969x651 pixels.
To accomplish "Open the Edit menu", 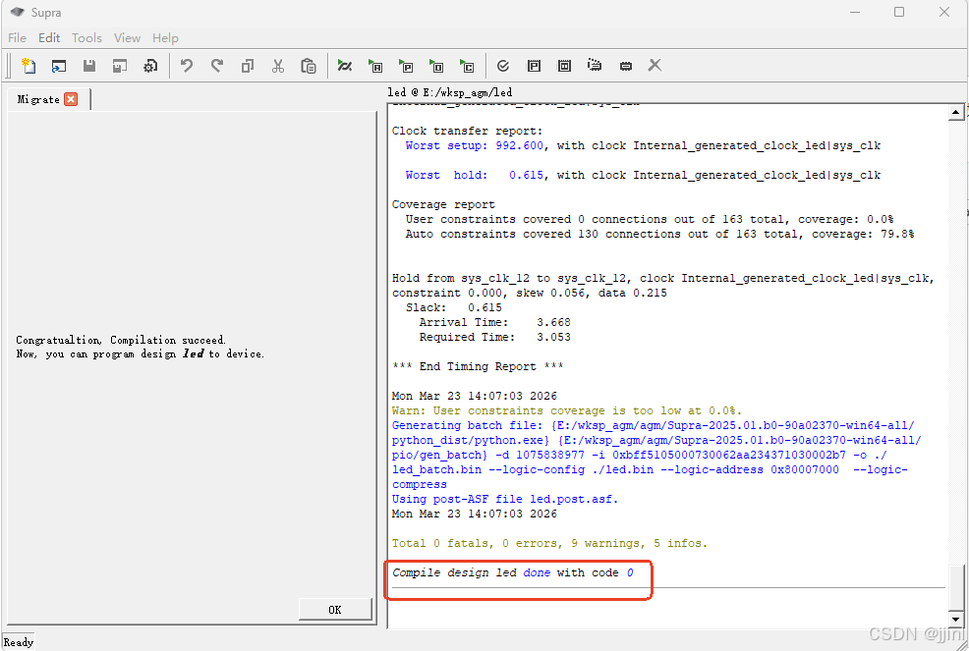I will pyautogui.click(x=49, y=37).
